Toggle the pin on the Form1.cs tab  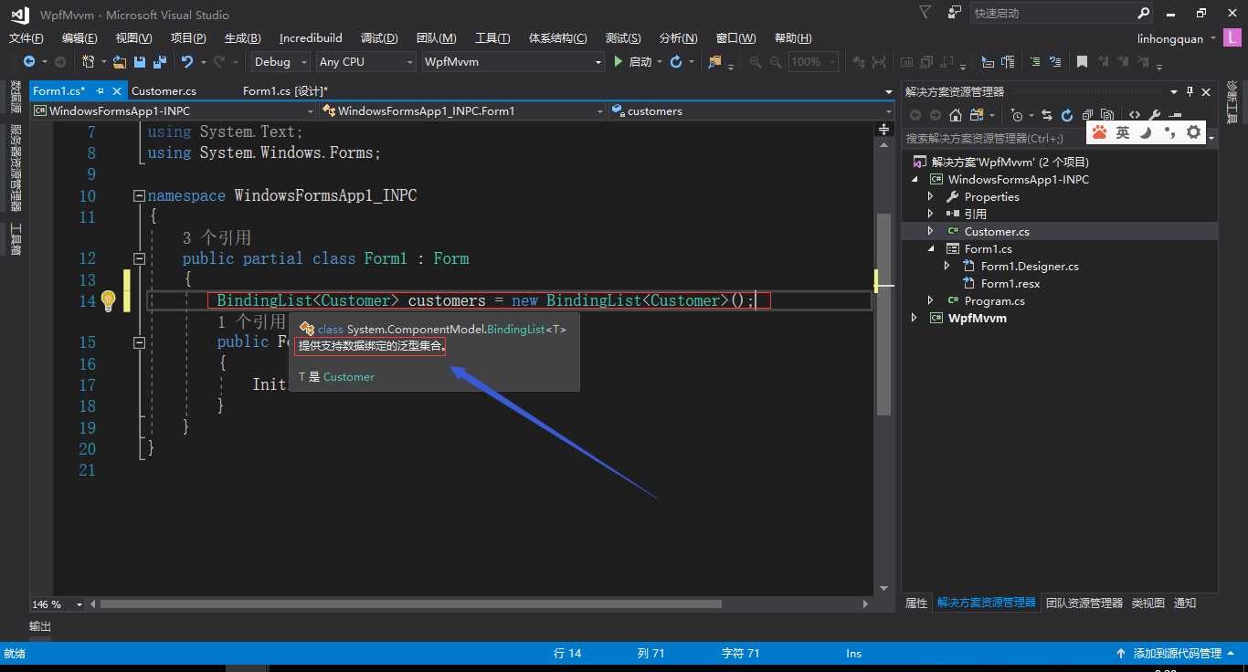click(100, 90)
